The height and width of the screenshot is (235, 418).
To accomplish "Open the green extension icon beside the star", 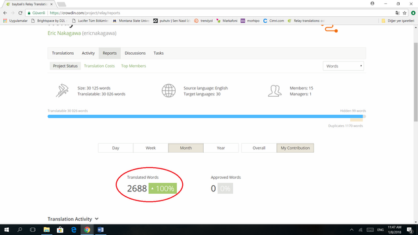I will coord(413,13).
